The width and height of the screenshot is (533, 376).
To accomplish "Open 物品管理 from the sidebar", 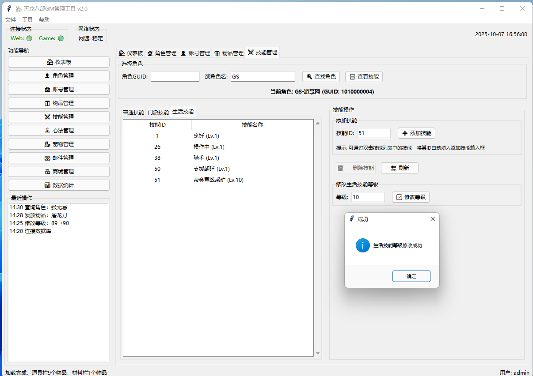I will coord(59,103).
